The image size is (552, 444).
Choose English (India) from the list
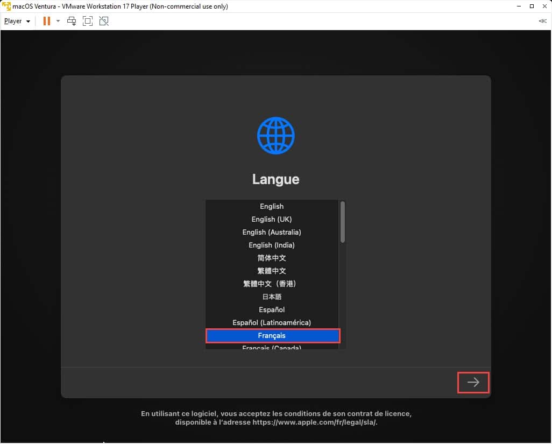272,245
